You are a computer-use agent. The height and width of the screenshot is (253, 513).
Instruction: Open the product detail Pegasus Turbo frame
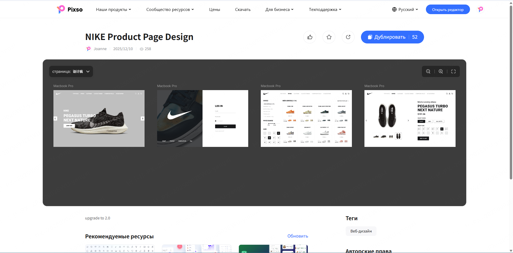pos(410,118)
